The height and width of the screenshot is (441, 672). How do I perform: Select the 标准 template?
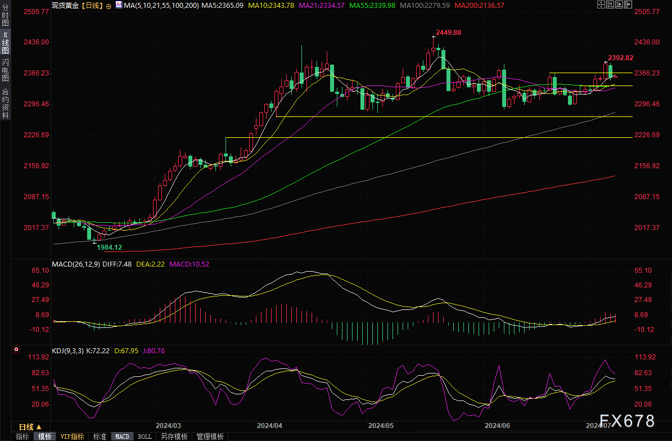click(100, 436)
